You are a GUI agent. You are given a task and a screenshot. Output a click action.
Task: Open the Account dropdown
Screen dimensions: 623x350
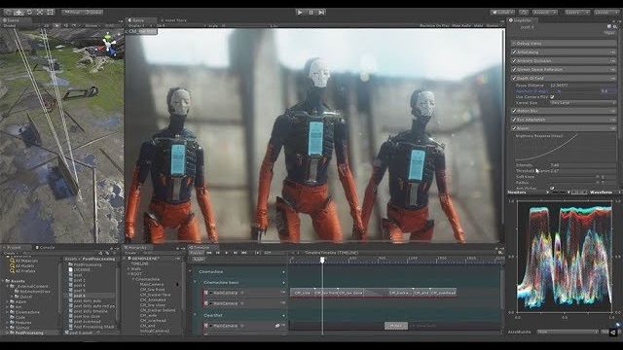pyautogui.click(x=545, y=13)
